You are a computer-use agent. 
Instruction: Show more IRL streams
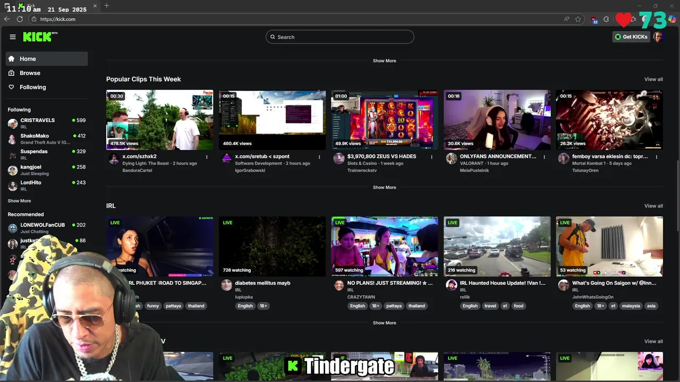click(384, 323)
